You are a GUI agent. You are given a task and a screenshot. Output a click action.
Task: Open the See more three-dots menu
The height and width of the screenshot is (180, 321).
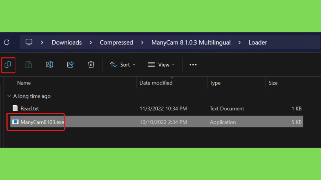(193, 65)
